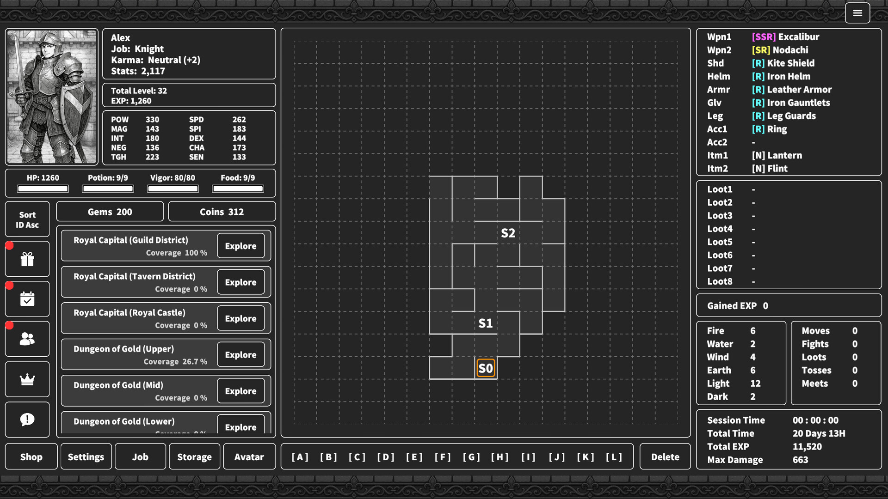Viewport: 888px width, 499px height.
Task: Open the gift rewards panel with notification dot
Action: click(x=27, y=259)
